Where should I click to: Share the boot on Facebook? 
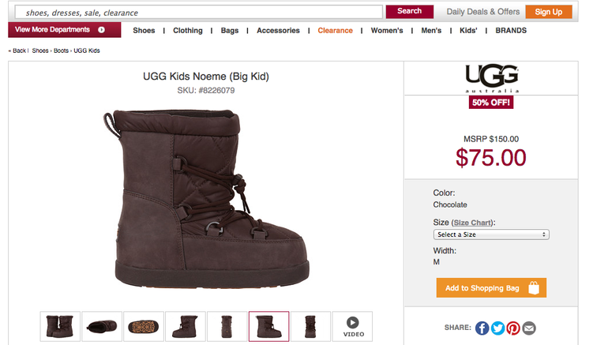(482, 328)
